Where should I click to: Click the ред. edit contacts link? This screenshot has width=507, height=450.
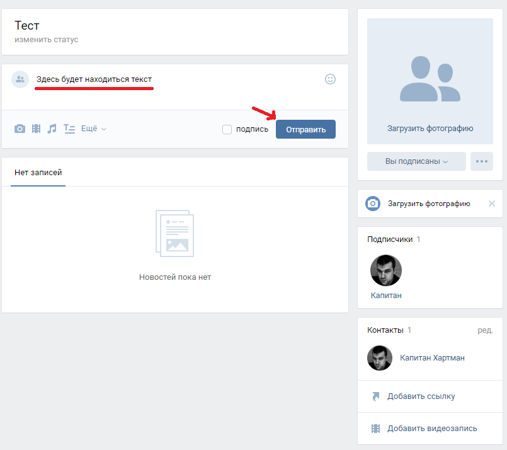484,330
